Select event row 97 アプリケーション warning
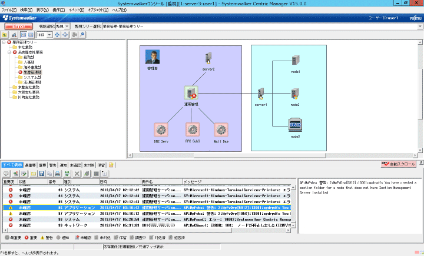 point(147,214)
